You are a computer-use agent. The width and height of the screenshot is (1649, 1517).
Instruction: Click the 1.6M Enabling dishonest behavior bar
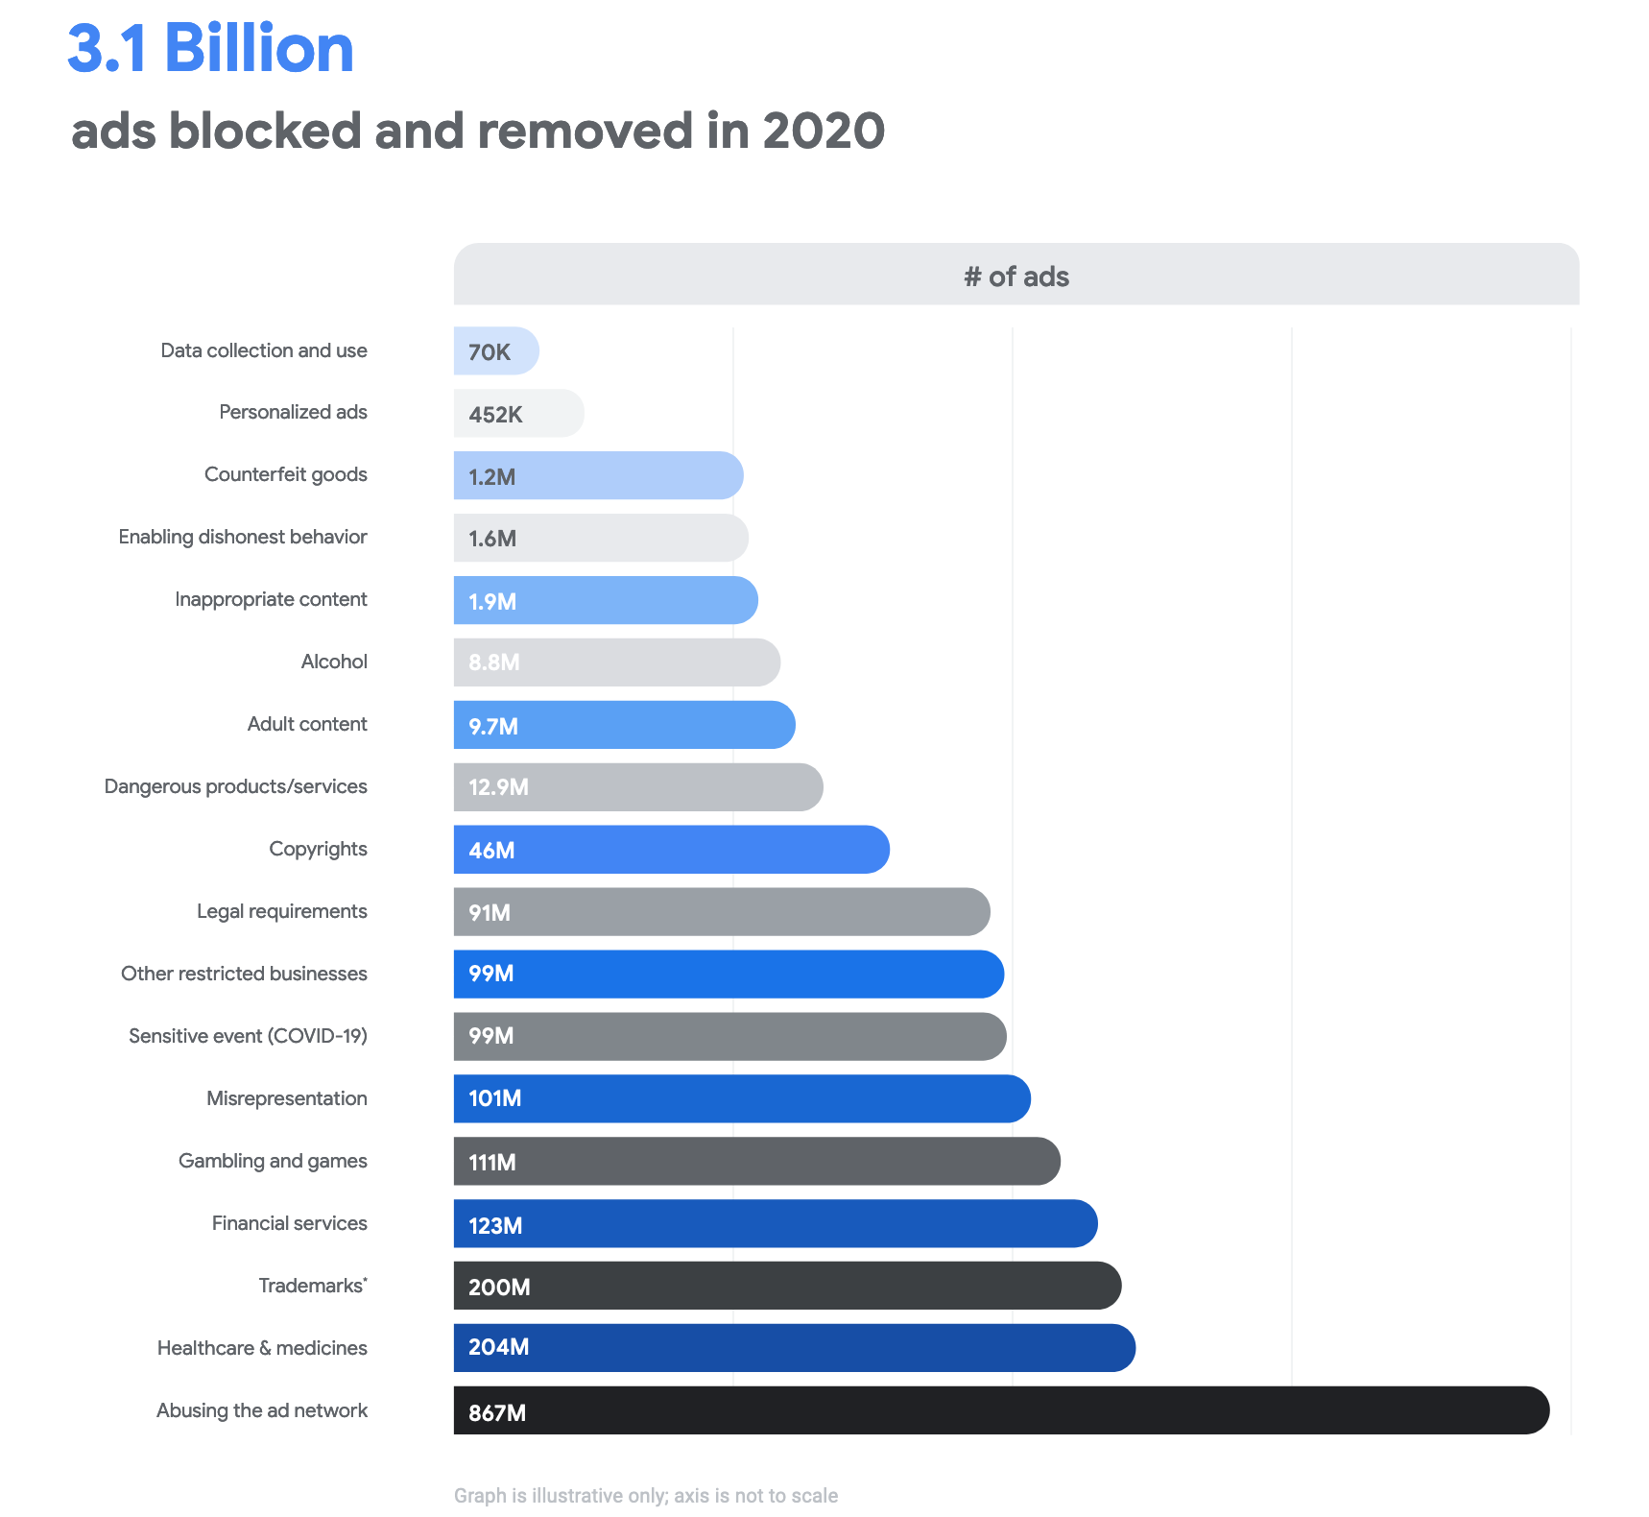coord(601,537)
